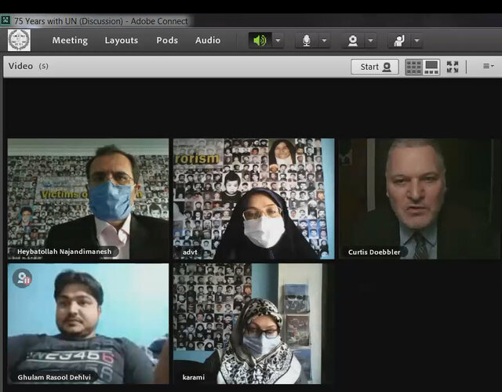Open the Pods menu
This screenshot has height=392, width=502.
click(167, 40)
